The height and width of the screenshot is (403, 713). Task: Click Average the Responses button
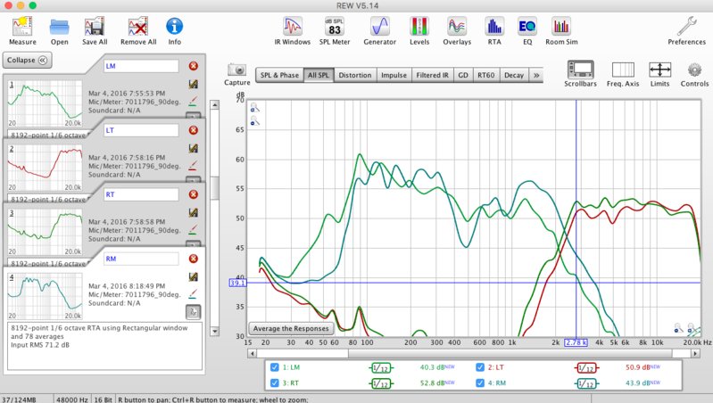point(291,328)
